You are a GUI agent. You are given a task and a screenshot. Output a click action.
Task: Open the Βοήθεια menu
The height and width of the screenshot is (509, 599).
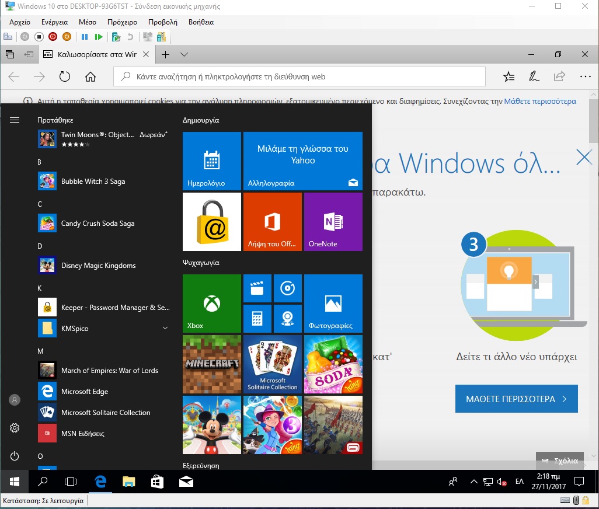[201, 22]
